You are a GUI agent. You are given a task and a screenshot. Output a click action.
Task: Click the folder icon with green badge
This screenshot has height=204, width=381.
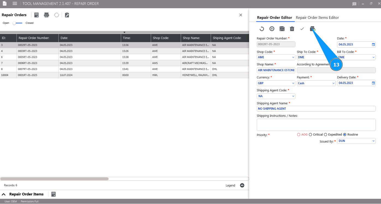pos(312,29)
